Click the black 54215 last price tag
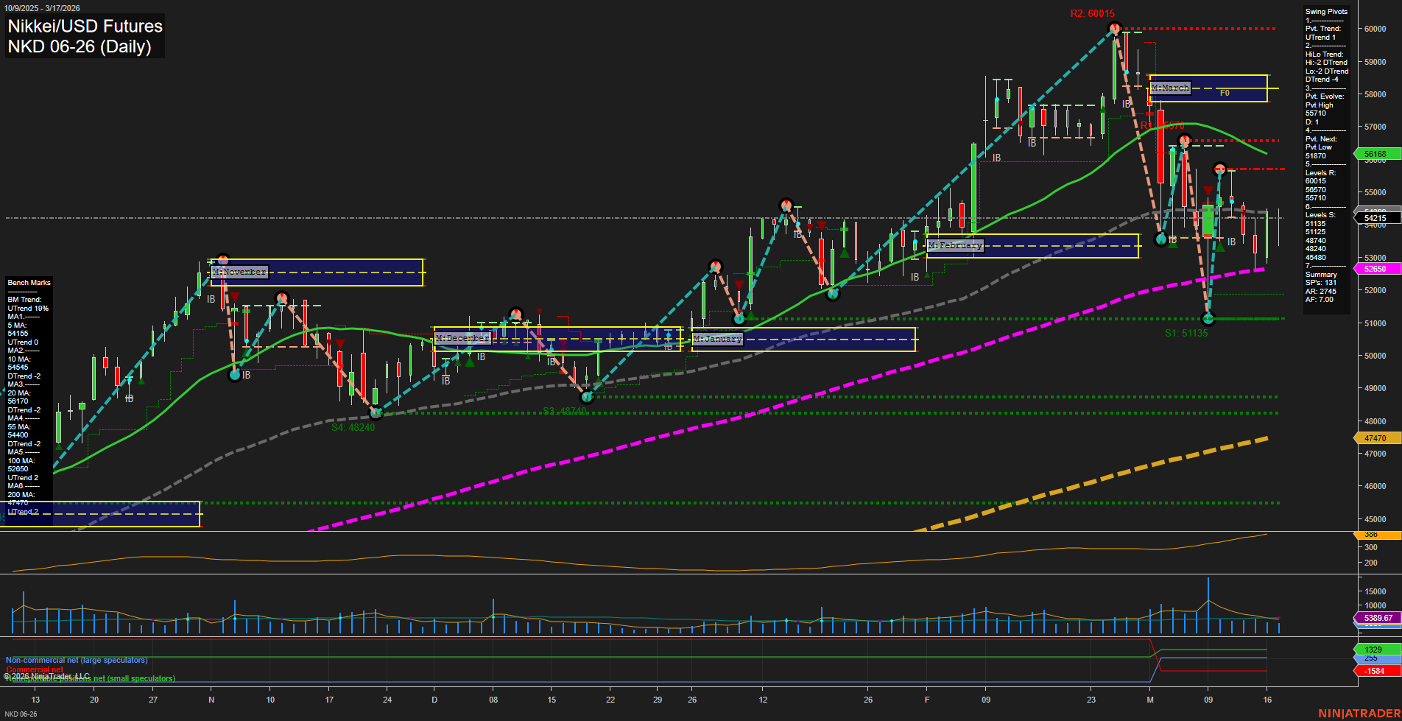This screenshot has height=721, width=1402. [x=1374, y=217]
